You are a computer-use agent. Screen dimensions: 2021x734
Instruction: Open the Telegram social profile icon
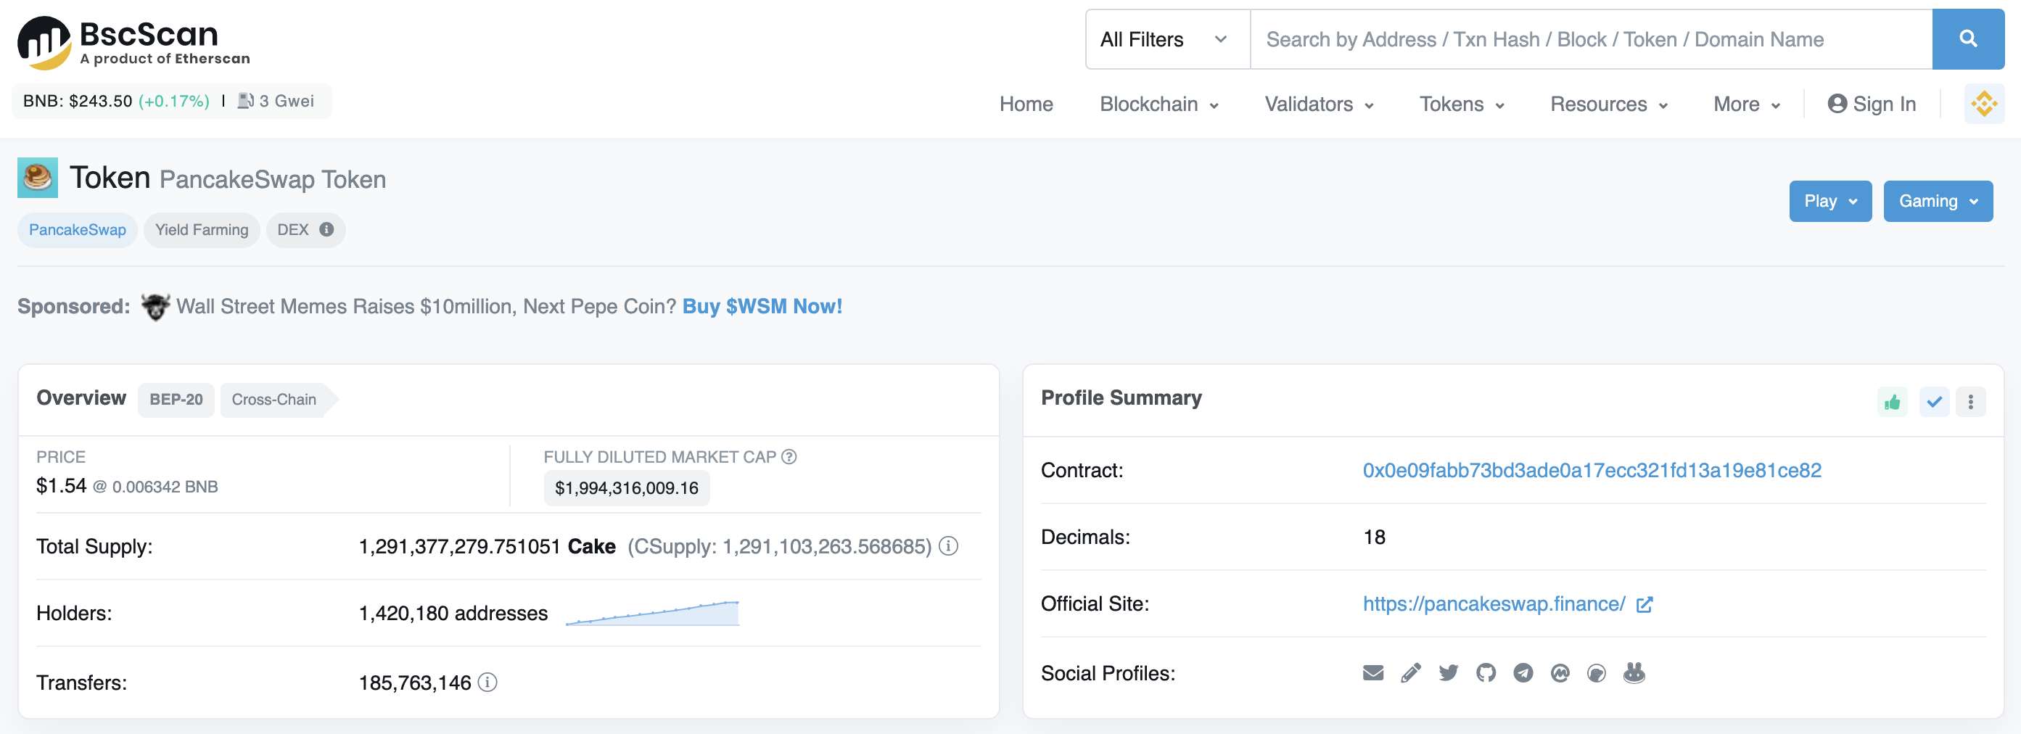1523,673
